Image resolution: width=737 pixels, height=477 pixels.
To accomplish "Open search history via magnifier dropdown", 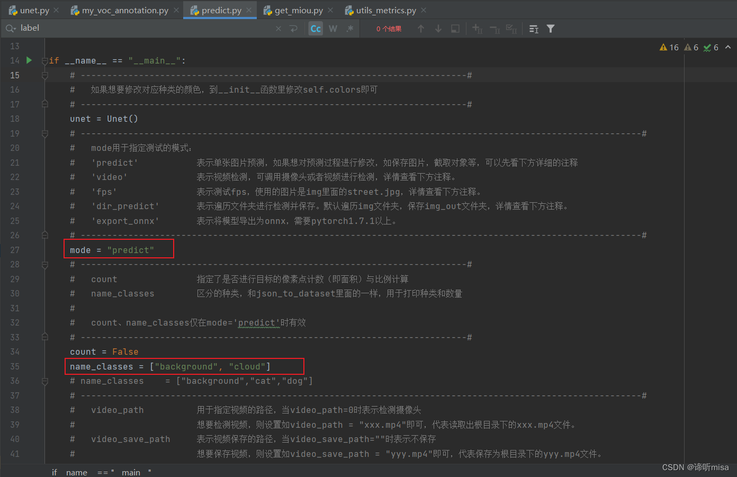I will pos(11,28).
